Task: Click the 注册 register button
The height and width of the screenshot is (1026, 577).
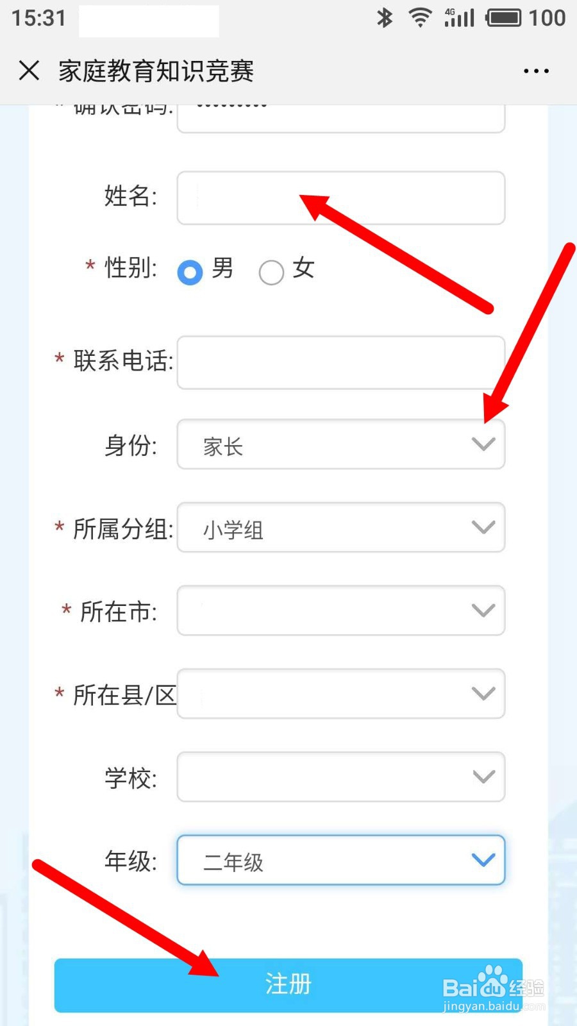Action: pos(288,985)
